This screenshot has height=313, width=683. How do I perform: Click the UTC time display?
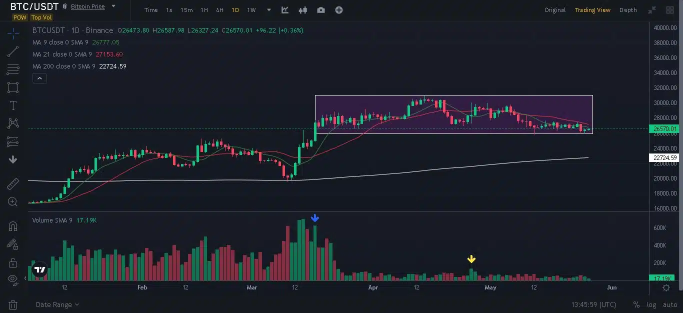pyautogui.click(x=593, y=304)
